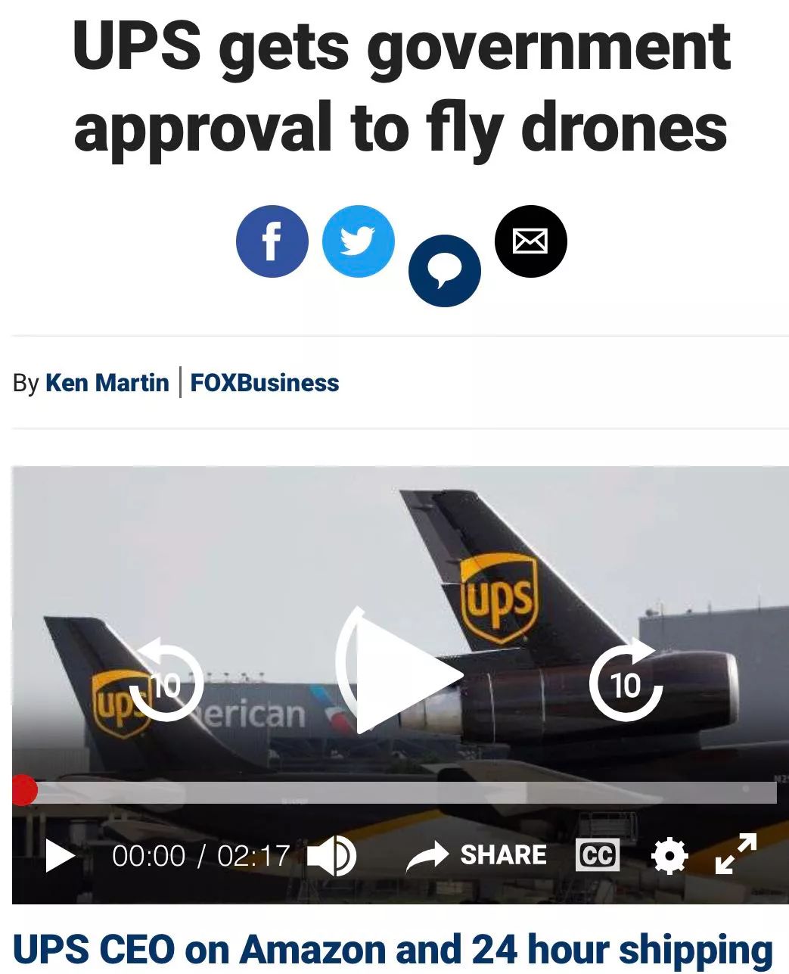Rewind video 10 seconds

166,680
